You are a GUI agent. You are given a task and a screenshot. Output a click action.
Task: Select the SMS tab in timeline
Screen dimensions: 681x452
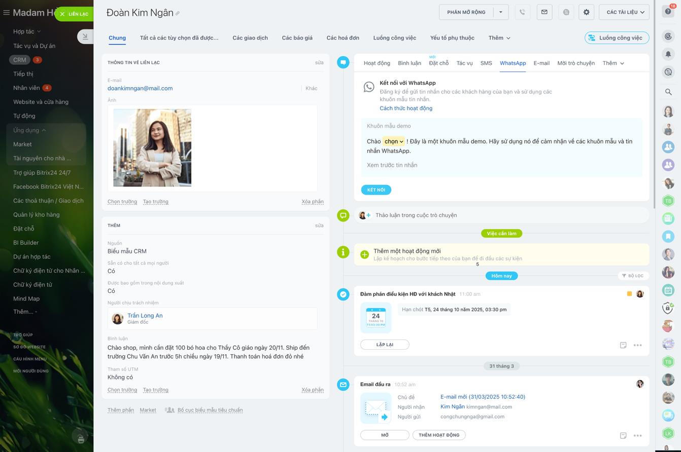(486, 63)
